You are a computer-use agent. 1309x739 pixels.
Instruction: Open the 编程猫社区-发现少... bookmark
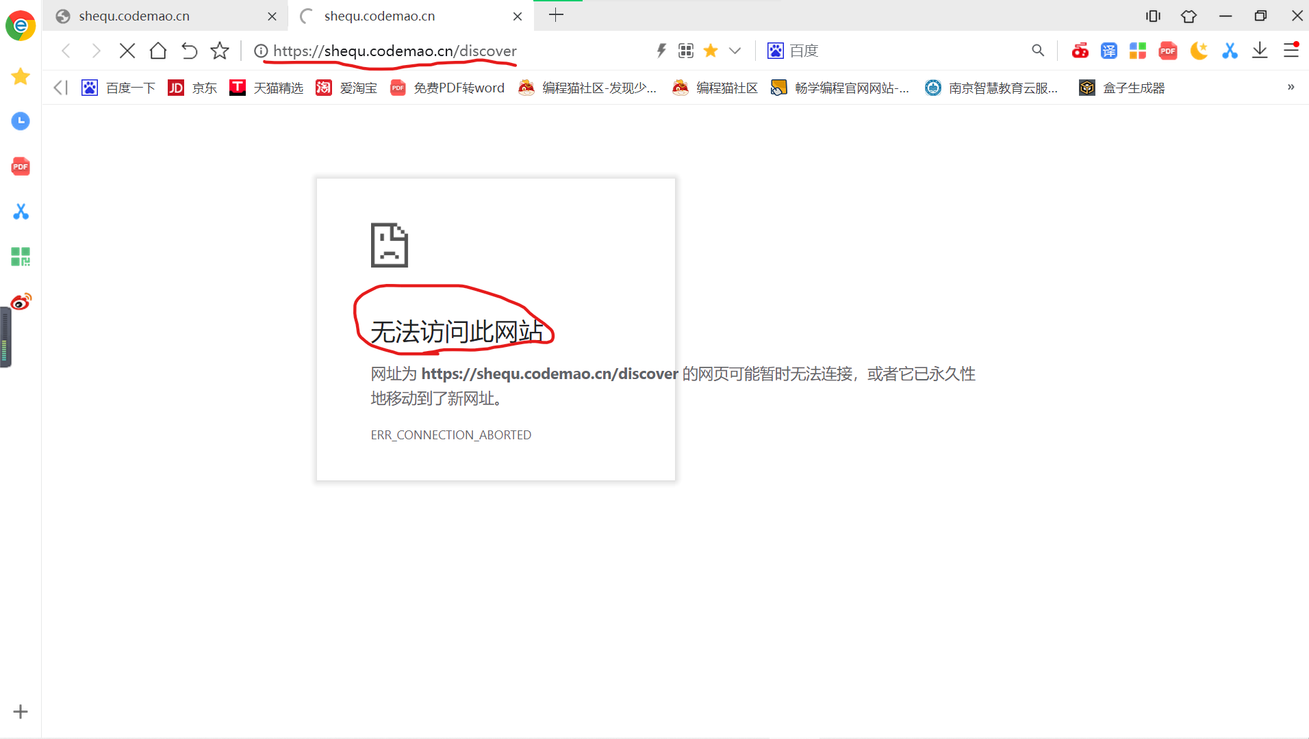click(587, 88)
